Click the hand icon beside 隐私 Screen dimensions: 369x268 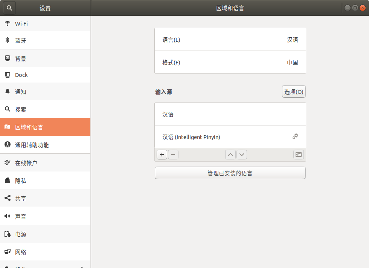[8, 181]
